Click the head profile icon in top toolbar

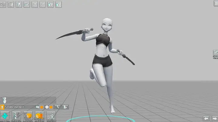(x=19, y=4)
